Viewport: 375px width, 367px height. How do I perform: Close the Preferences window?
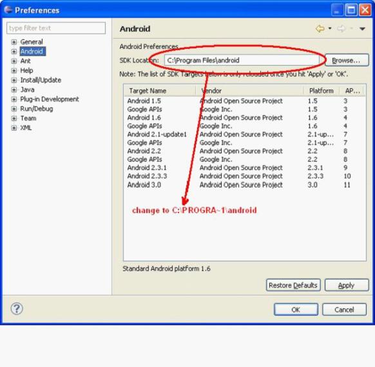click(x=365, y=10)
